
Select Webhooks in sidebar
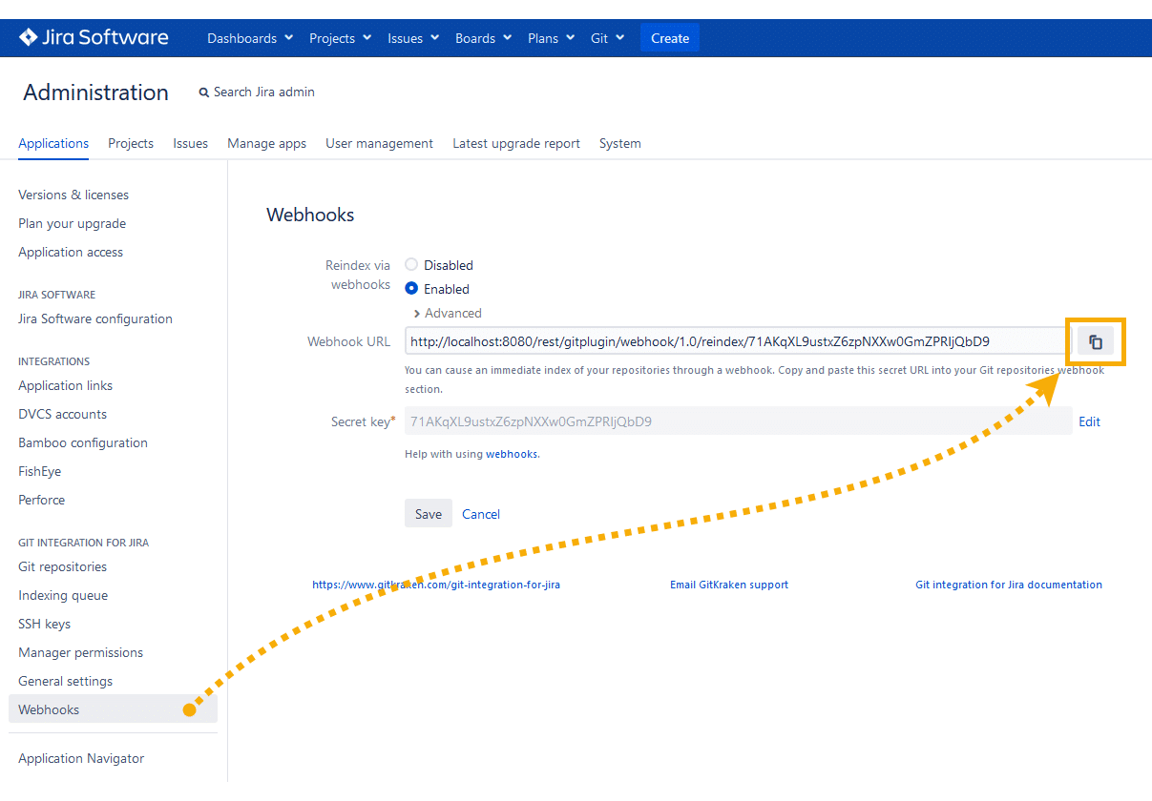tap(113, 709)
